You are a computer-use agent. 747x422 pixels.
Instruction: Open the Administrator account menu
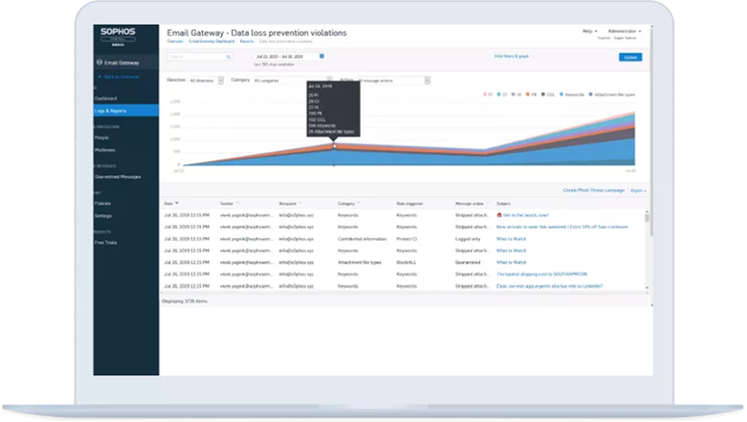[x=624, y=31]
